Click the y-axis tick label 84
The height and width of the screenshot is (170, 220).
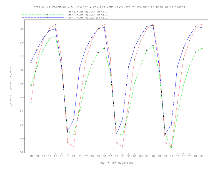point(21,43)
